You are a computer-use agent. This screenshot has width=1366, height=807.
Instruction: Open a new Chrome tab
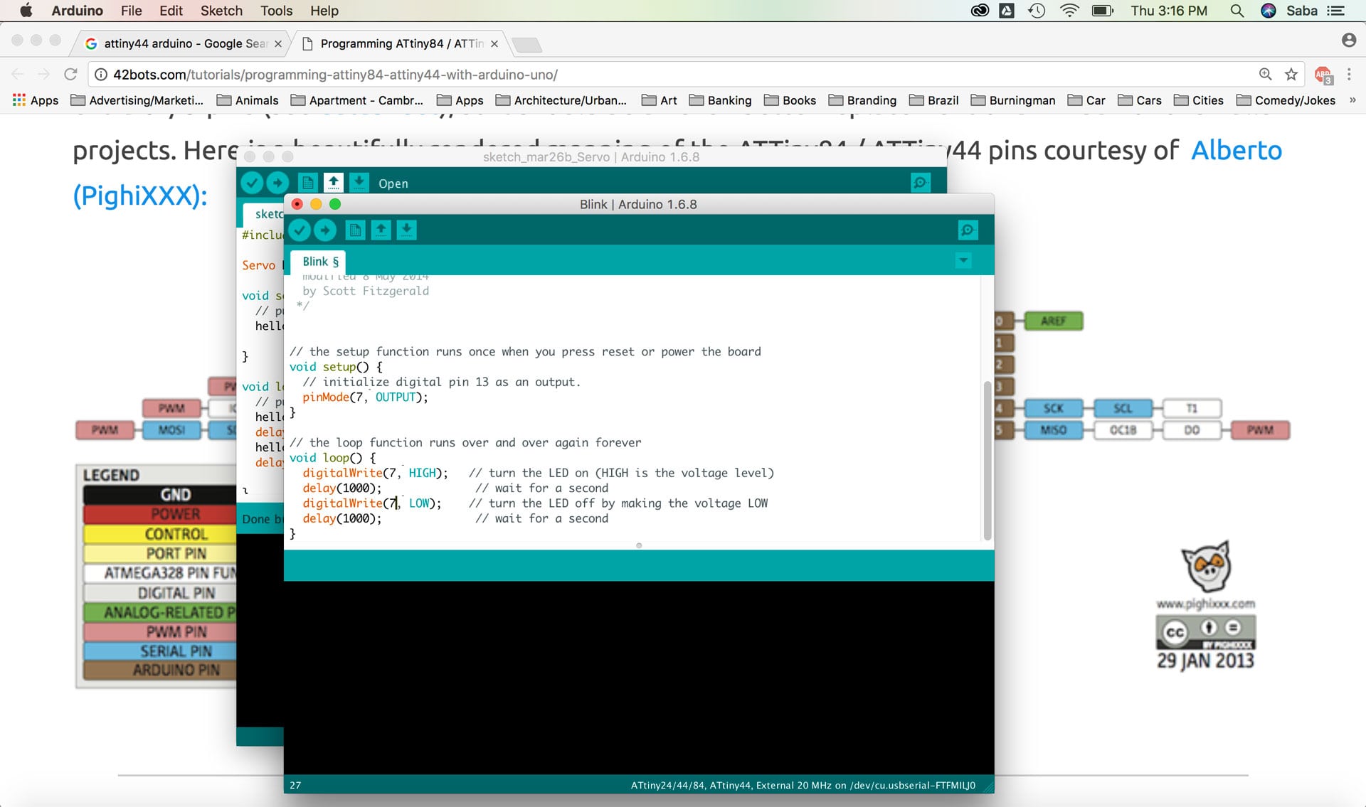[x=526, y=45]
